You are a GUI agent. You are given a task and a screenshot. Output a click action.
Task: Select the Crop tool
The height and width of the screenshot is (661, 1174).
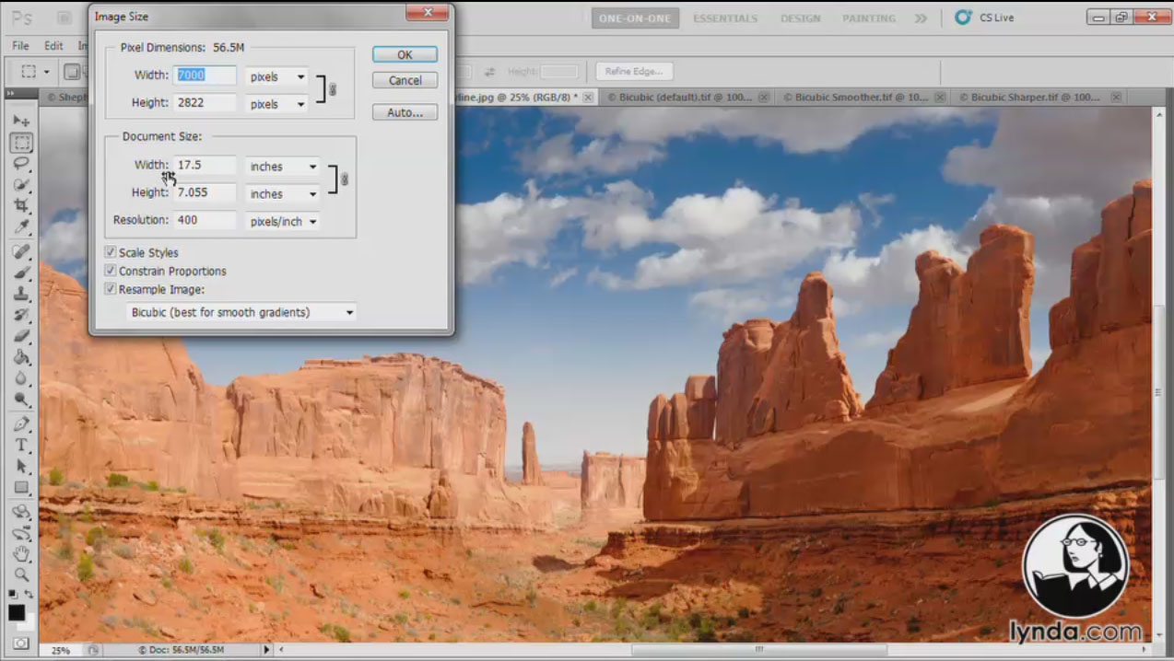coord(20,205)
